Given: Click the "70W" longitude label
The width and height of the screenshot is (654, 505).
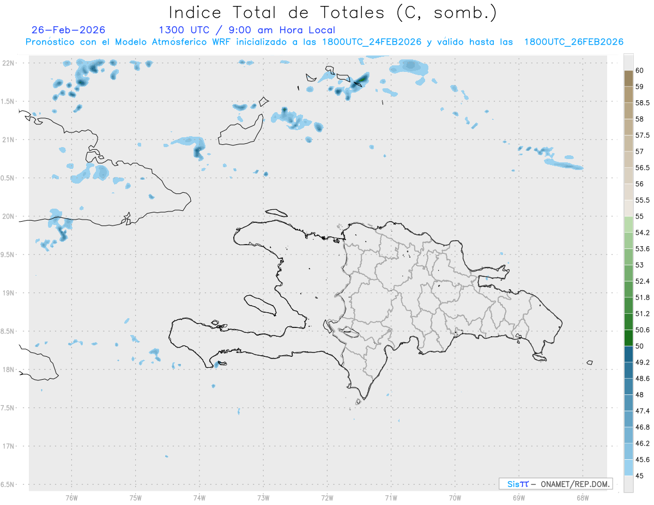Looking at the screenshot, I should (455, 497).
